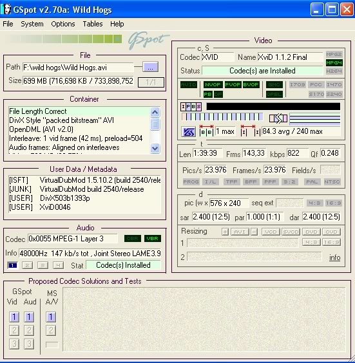Click the QPEL indicator
The width and height of the screenshot is (355, 363).
tap(274, 94)
